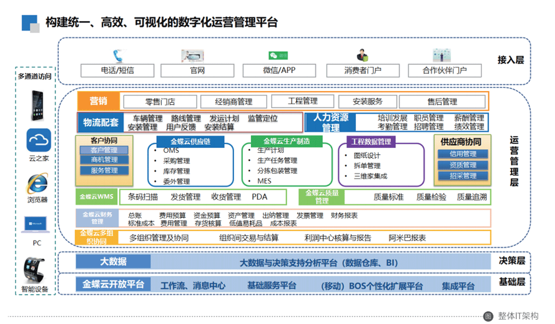Select the 微信/APP box
Screen dimensions: 555x324
click(279, 70)
